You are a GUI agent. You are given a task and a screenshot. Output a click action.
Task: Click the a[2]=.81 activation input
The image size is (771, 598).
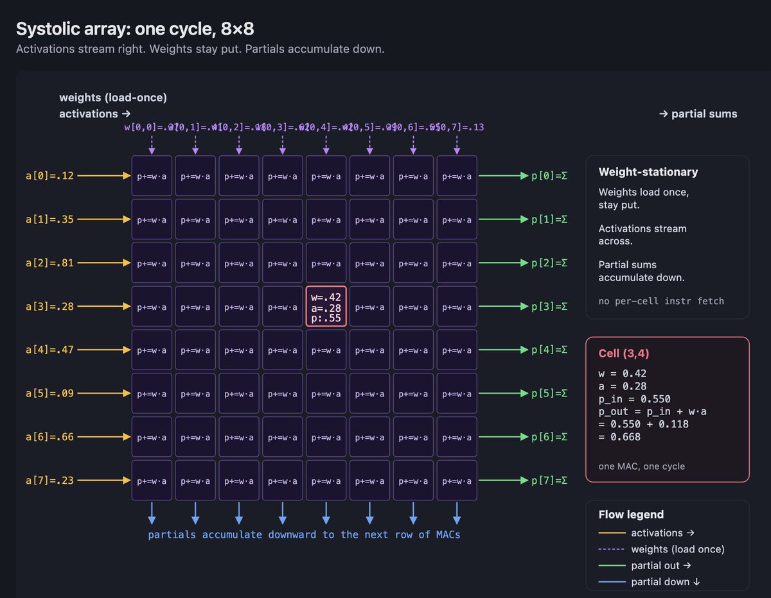(49, 263)
